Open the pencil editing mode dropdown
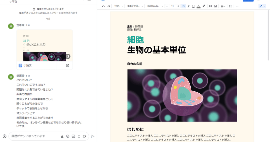Screen dimensions: 270x142 click(262, 6)
